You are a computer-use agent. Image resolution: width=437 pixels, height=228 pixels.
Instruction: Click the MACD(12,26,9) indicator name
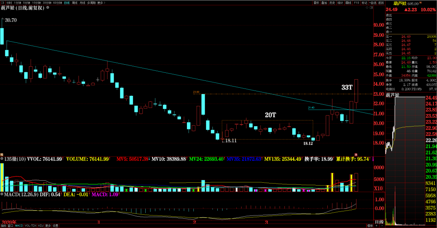(x=21, y=194)
